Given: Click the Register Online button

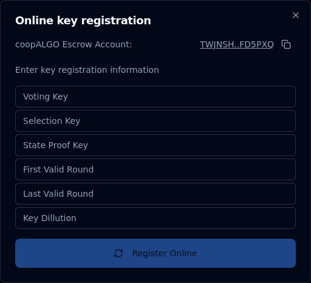Looking at the screenshot, I should pos(155,253).
